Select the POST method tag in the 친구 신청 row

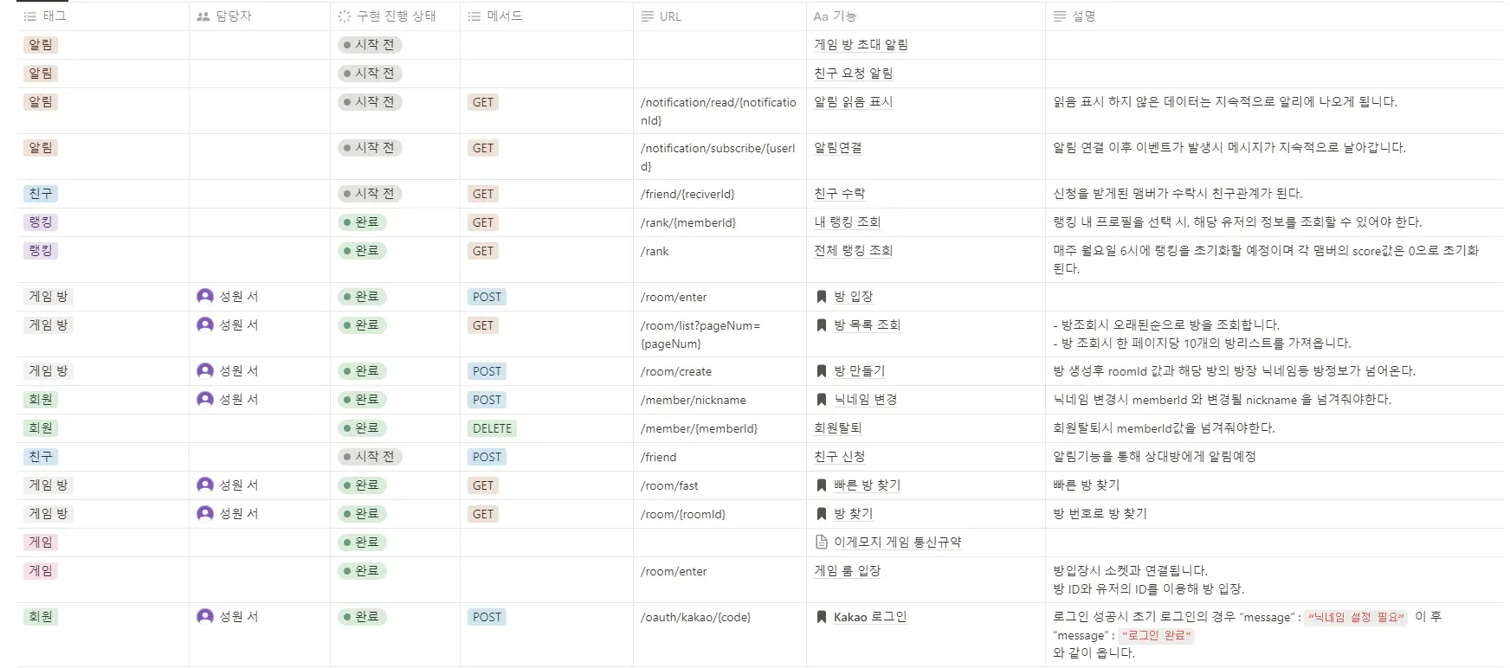(x=487, y=457)
